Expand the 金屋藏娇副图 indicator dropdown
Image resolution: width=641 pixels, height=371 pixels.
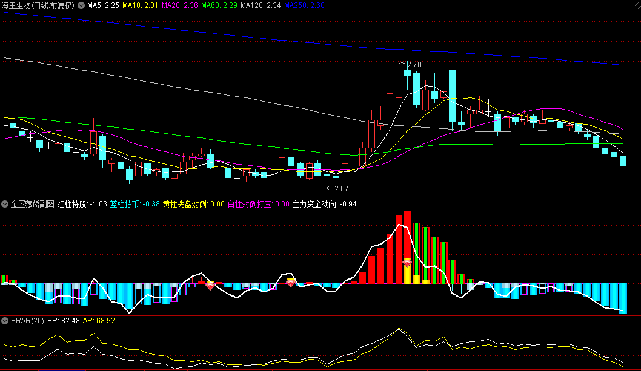point(5,204)
